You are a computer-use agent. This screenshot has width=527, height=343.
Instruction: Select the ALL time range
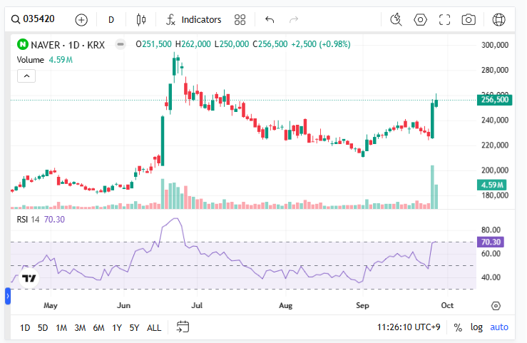pyautogui.click(x=154, y=327)
